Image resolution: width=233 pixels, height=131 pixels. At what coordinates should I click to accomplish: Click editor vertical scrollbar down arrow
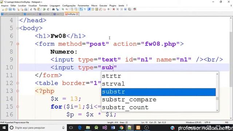click(x=231, y=118)
